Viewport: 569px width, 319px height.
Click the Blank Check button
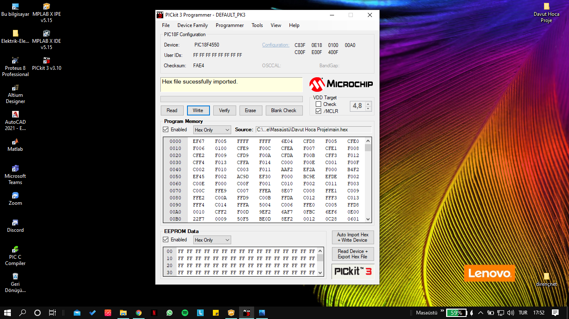[283, 110]
